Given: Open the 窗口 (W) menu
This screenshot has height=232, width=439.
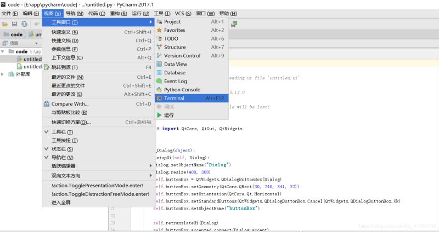Looking at the screenshot, I should pos(205,13).
